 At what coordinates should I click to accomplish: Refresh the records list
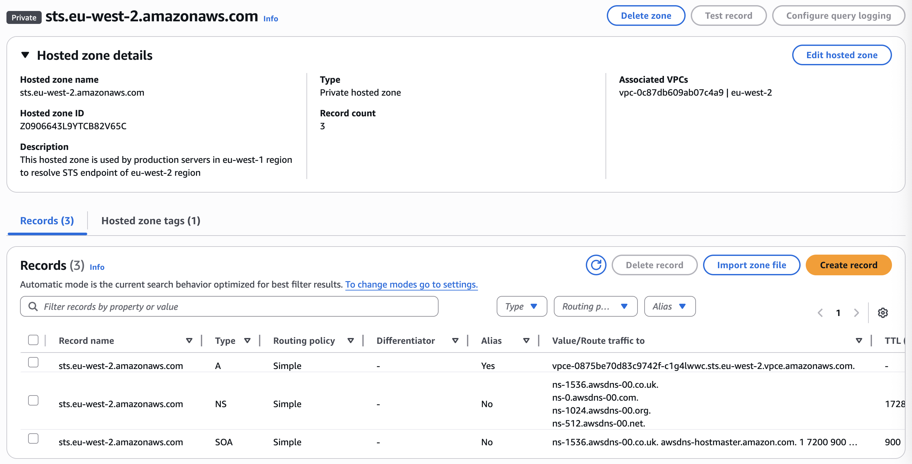596,265
